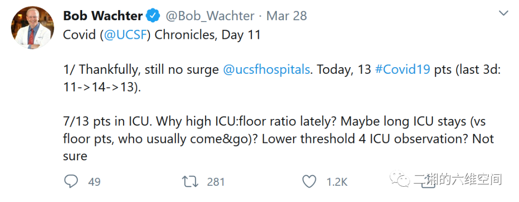Screen dimensions: 519x202
Task: Click the reply count 49
Action: coord(95,182)
